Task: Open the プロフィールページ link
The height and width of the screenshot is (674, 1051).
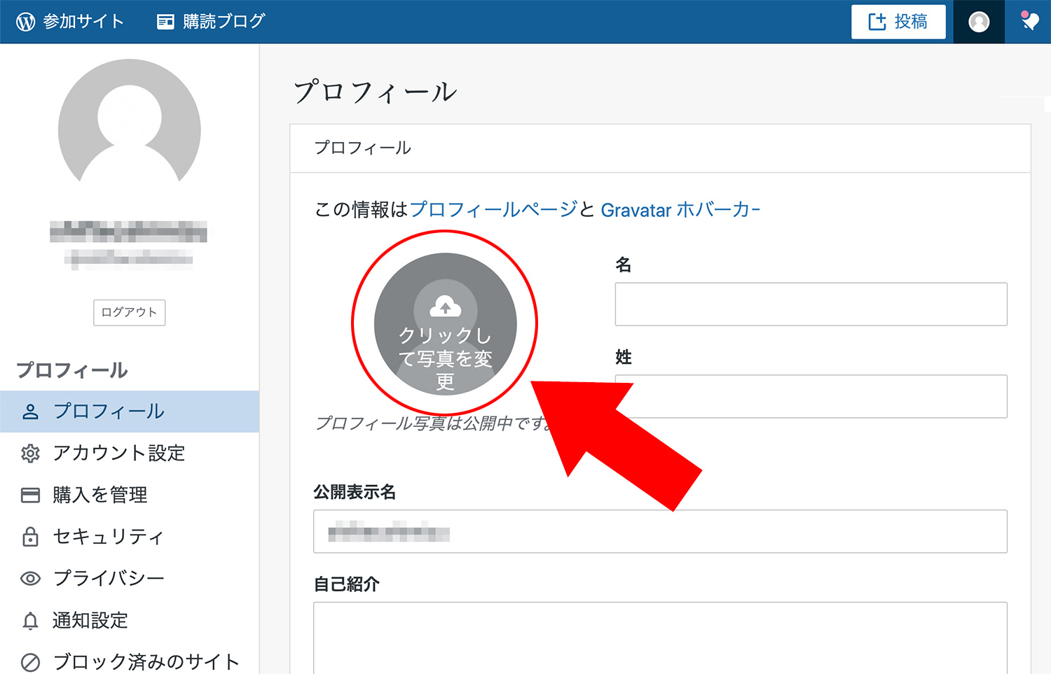Action: (493, 209)
